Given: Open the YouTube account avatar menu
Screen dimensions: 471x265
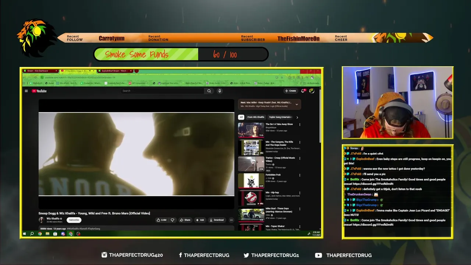Looking at the screenshot, I should click(312, 91).
